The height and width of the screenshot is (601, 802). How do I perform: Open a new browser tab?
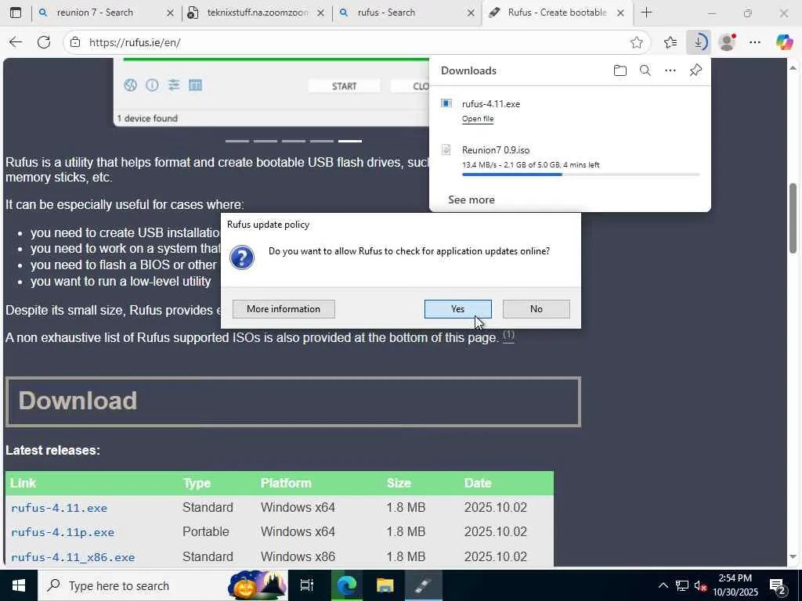[x=646, y=13]
